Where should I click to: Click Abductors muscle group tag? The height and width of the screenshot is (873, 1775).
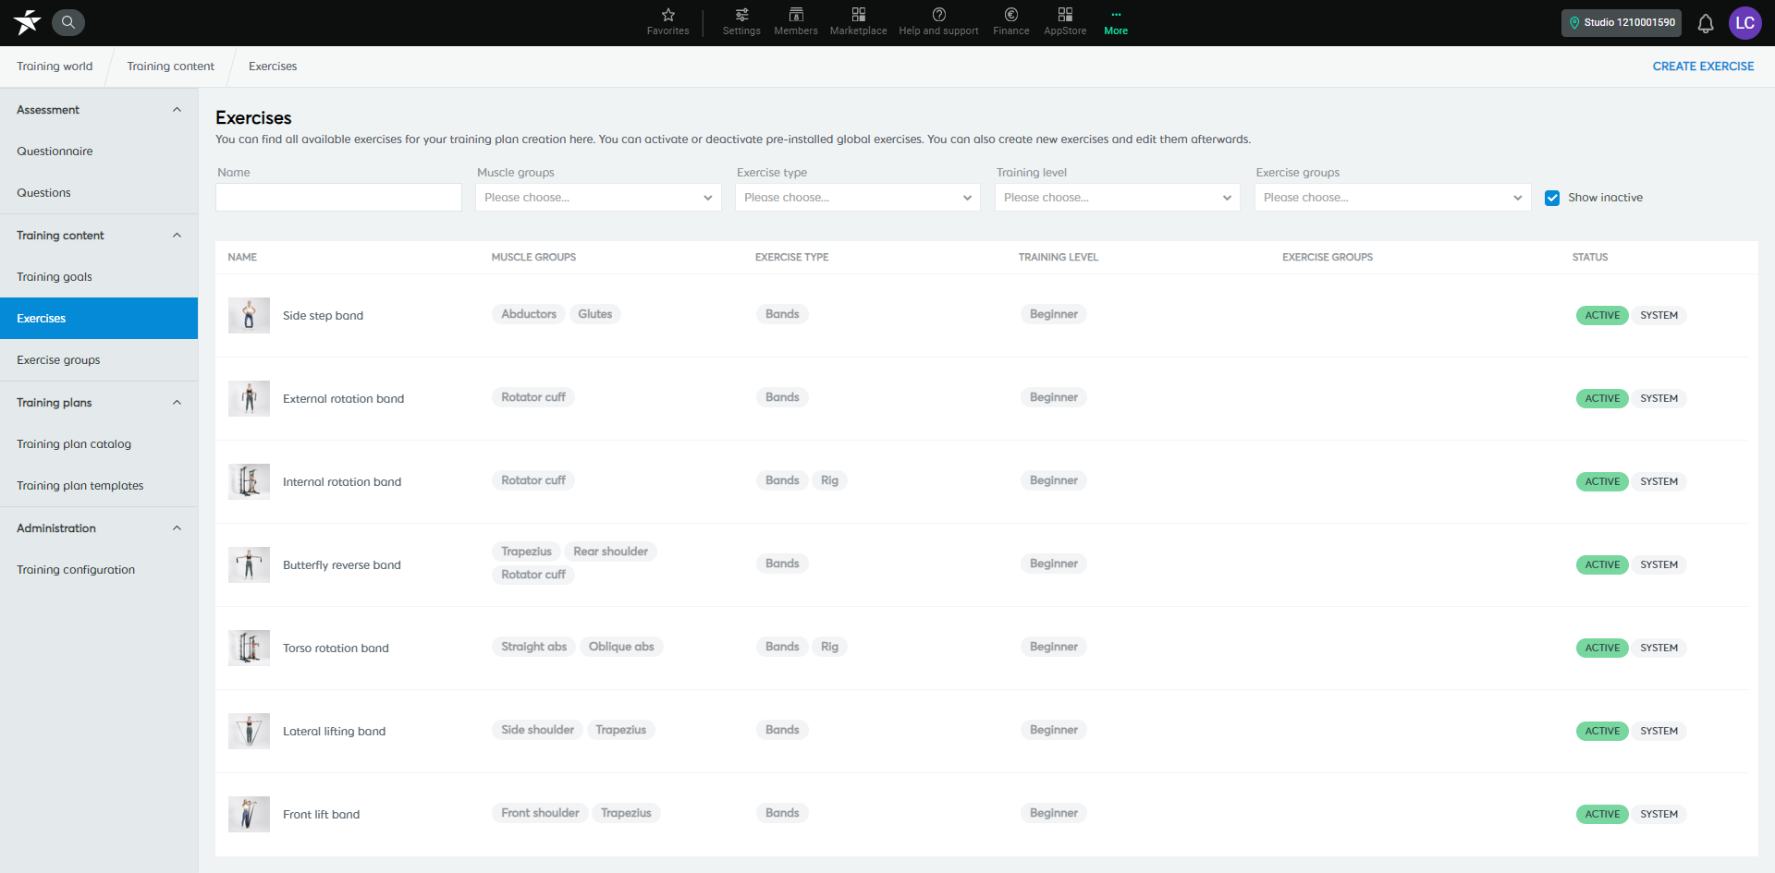coord(529,314)
